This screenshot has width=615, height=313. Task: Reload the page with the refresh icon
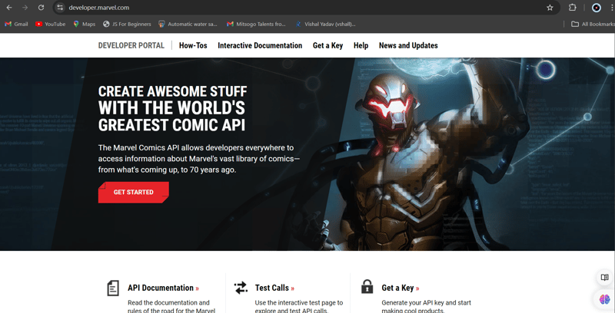click(42, 8)
